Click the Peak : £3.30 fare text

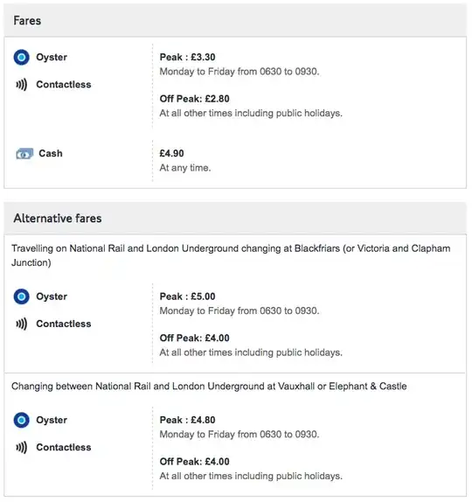188,58
